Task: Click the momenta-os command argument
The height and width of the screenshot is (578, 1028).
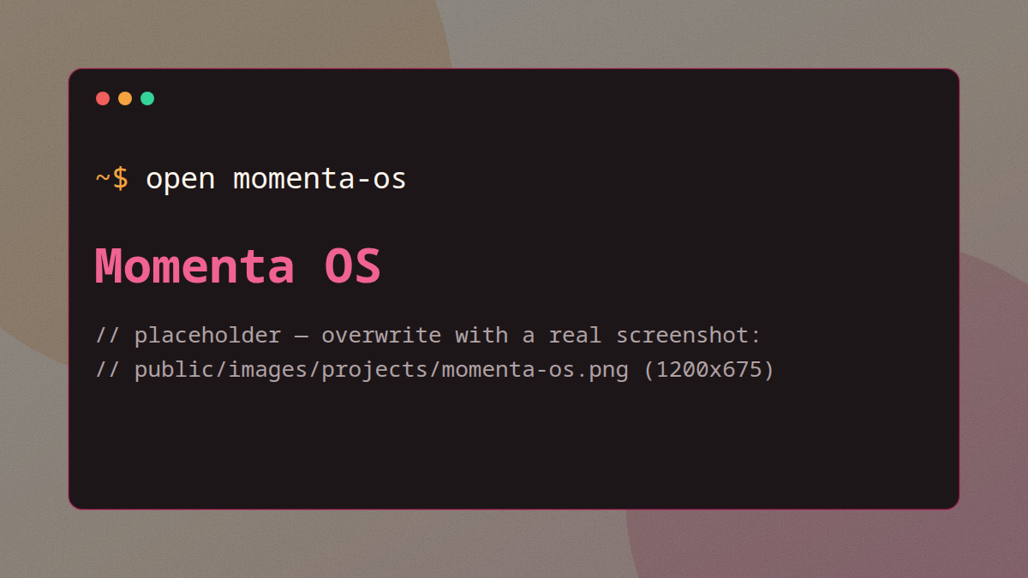Action: tap(320, 179)
